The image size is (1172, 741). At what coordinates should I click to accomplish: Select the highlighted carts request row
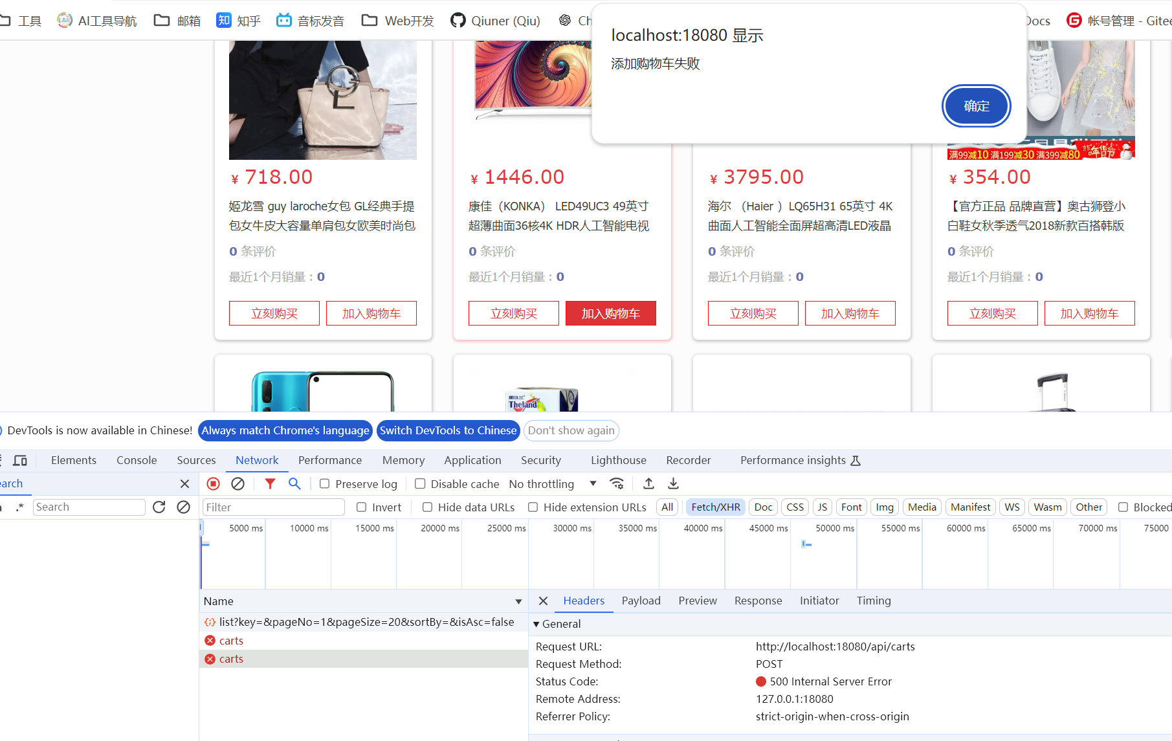[364, 659]
